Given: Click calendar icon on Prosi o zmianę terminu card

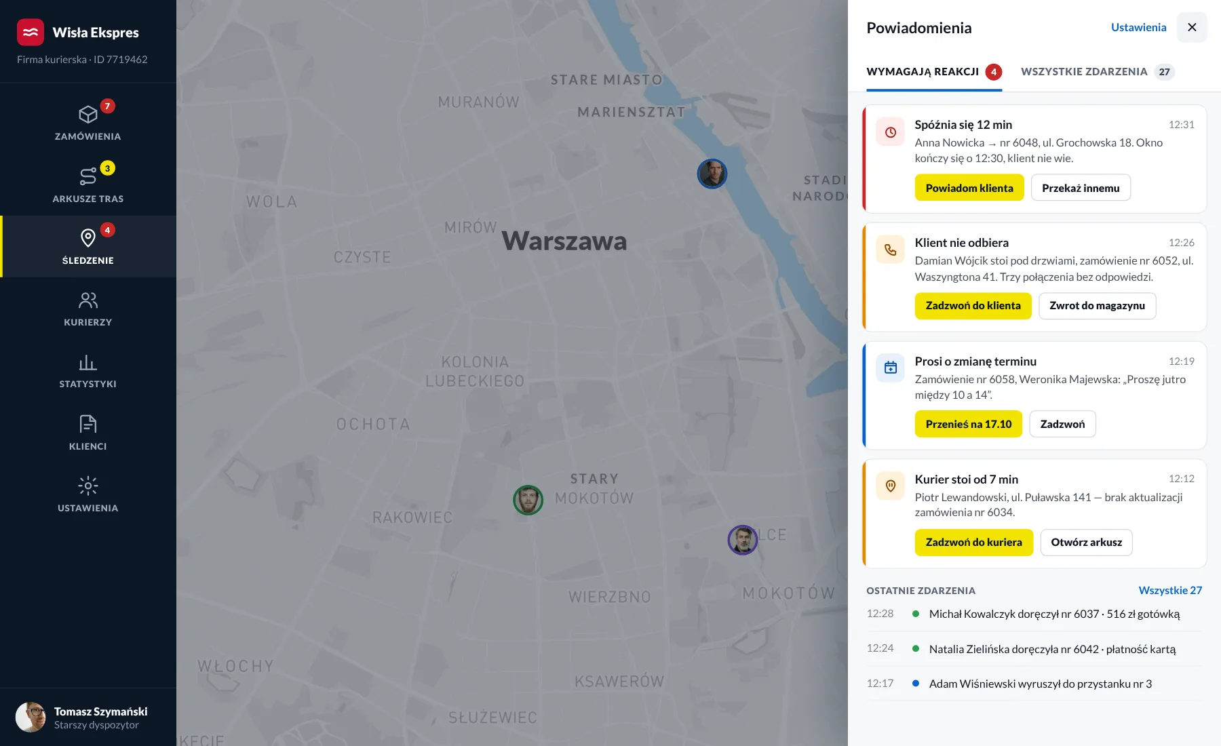Looking at the screenshot, I should (x=891, y=368).
